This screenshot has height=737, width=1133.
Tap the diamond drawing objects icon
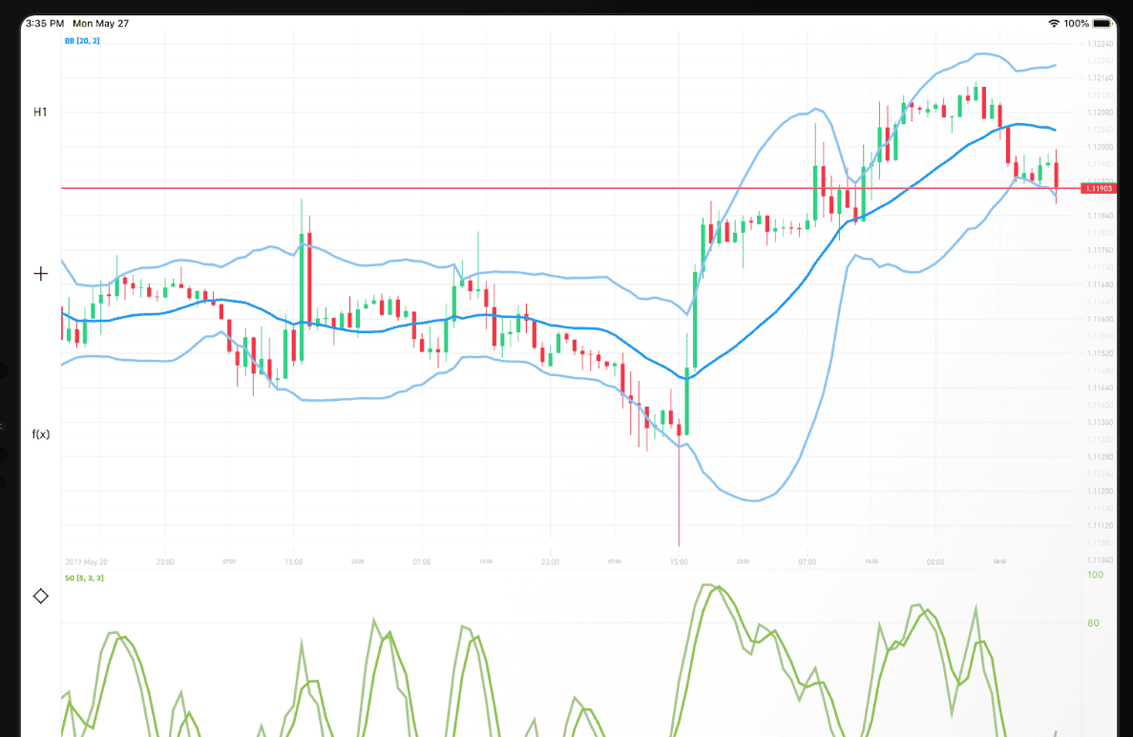point(40,596)
